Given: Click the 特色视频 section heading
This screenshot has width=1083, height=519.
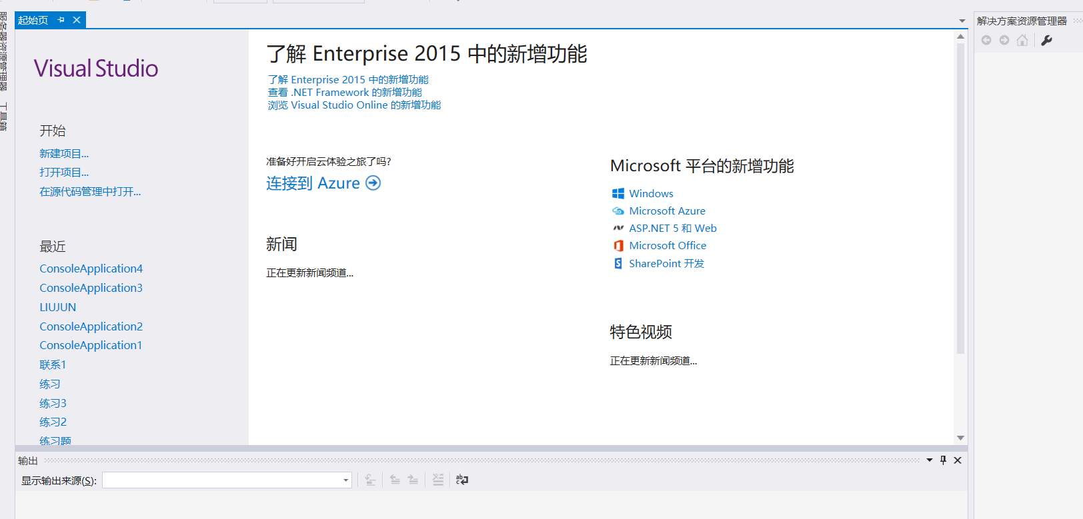Looking at the screenshot, I should [641, 332].
